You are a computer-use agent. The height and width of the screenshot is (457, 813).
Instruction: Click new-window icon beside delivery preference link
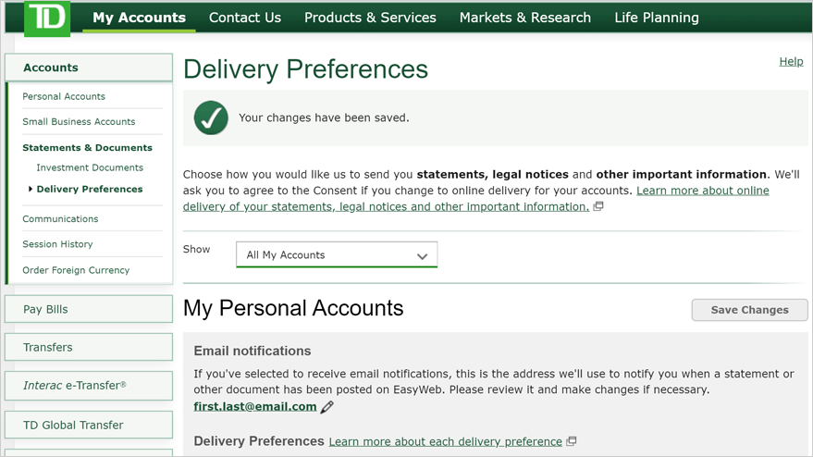[x=572, y=441]
